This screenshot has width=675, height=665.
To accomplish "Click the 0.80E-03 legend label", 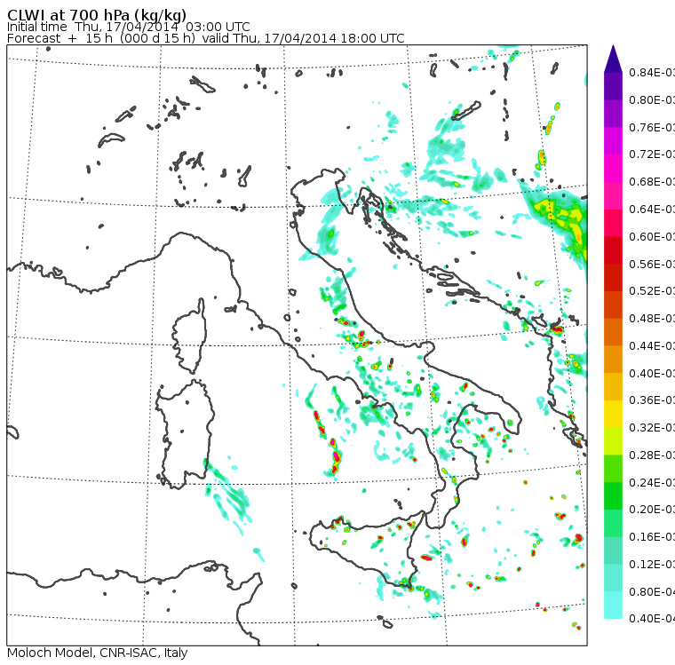I will point(652,99).
